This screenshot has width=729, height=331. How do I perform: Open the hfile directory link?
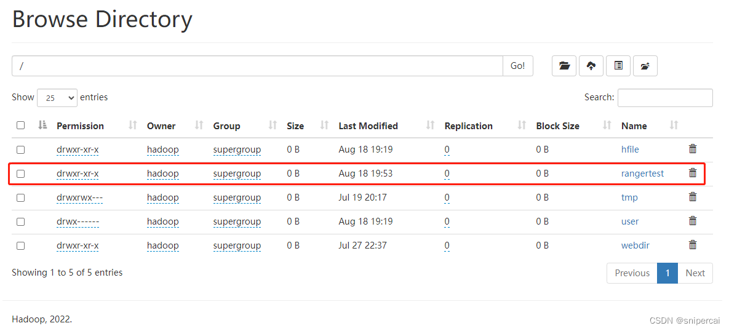pyautogui.click(x=630, y=150)
